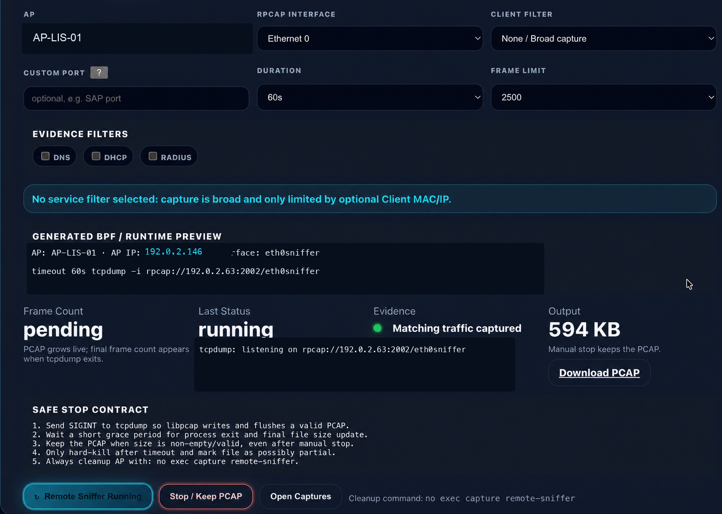Click the Generated BPF / Runtime Preview heading
This screenshot has height=514, width=722.
click(x=127, y=237)
